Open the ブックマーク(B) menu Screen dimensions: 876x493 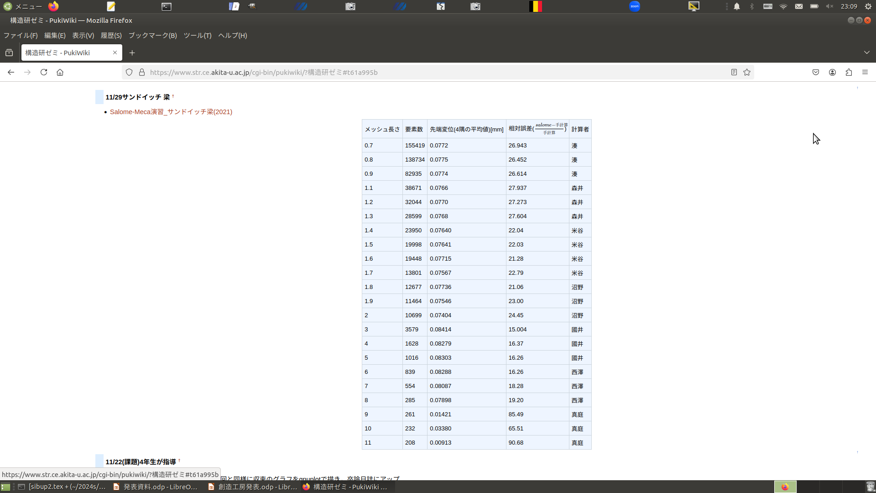pyautogui.click(x=152, y=35)
